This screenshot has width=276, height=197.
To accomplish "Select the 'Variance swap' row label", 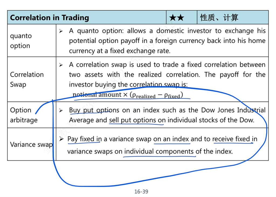I will pyautogui.click(x=31, y=144).
